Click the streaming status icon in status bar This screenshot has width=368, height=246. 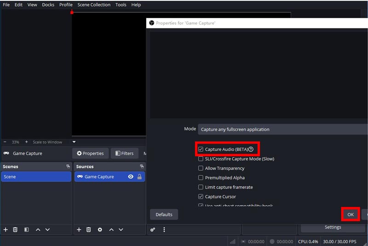[x=243, y=241]
